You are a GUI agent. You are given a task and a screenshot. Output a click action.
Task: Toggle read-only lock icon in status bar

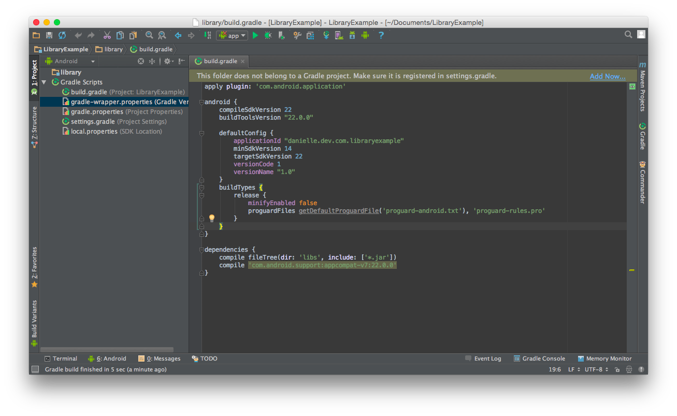(617, 370)
